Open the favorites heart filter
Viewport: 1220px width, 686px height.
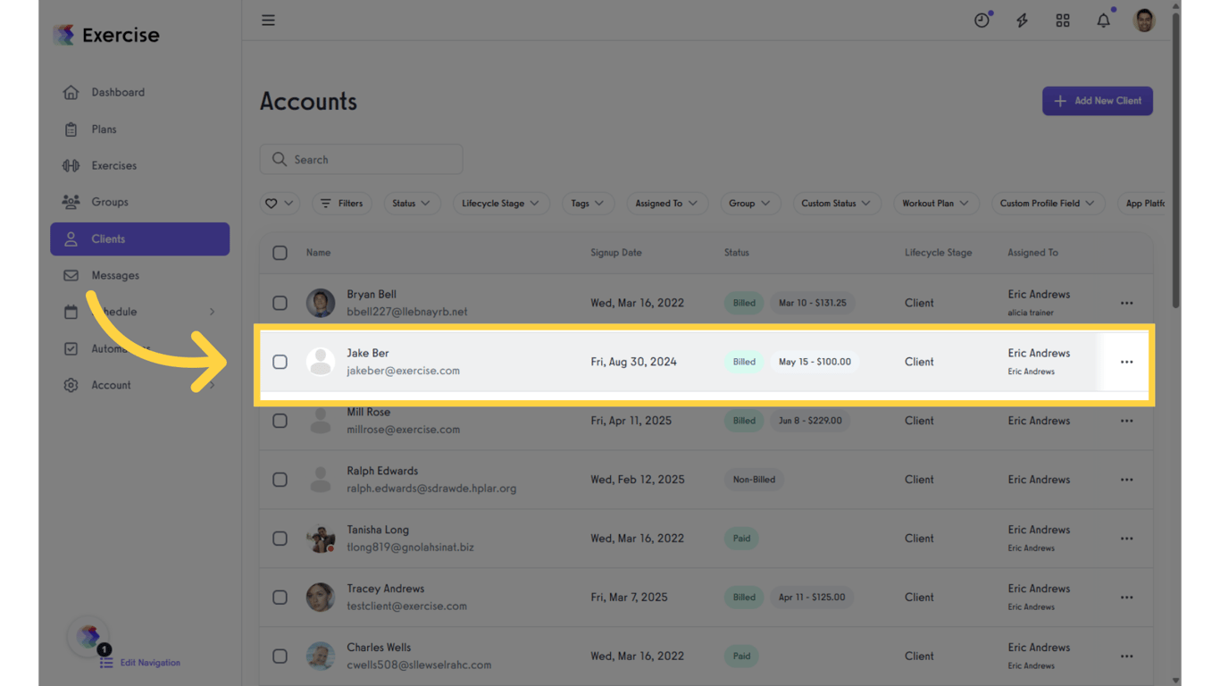coord(279,203)
